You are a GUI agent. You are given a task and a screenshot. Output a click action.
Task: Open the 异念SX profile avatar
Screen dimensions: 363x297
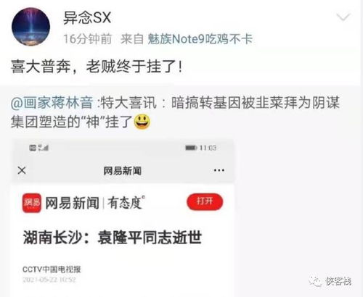30,27
